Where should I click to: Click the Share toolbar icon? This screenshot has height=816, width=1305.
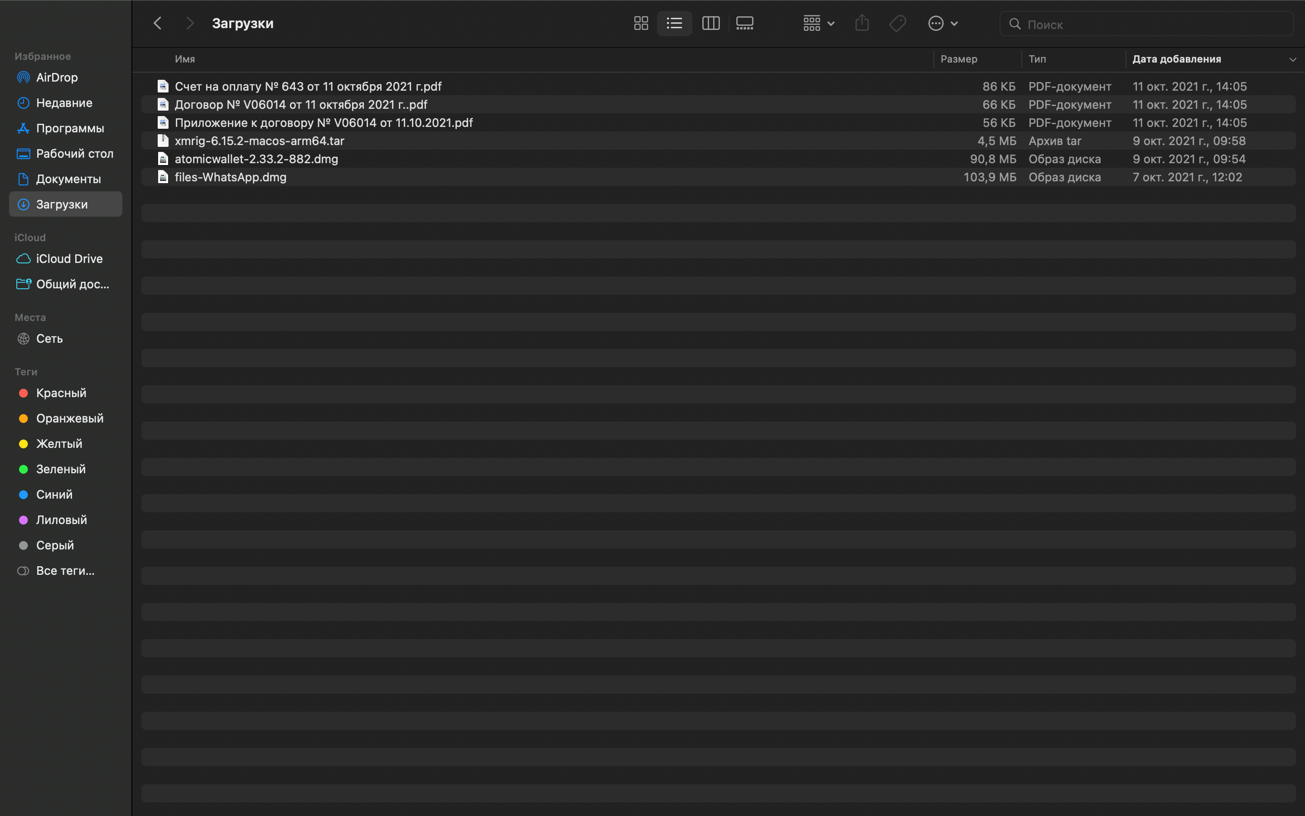[x=862, y=24]
